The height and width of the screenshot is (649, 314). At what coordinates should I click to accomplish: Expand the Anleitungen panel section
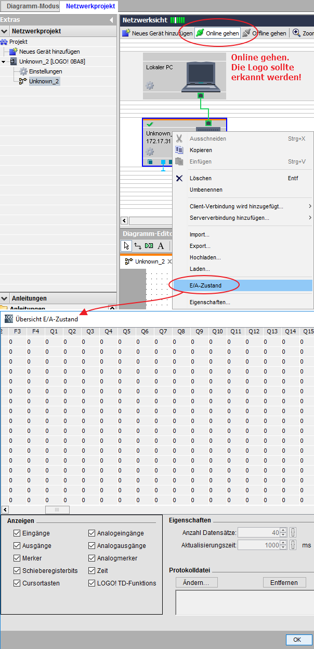click(x=5, y=298)
